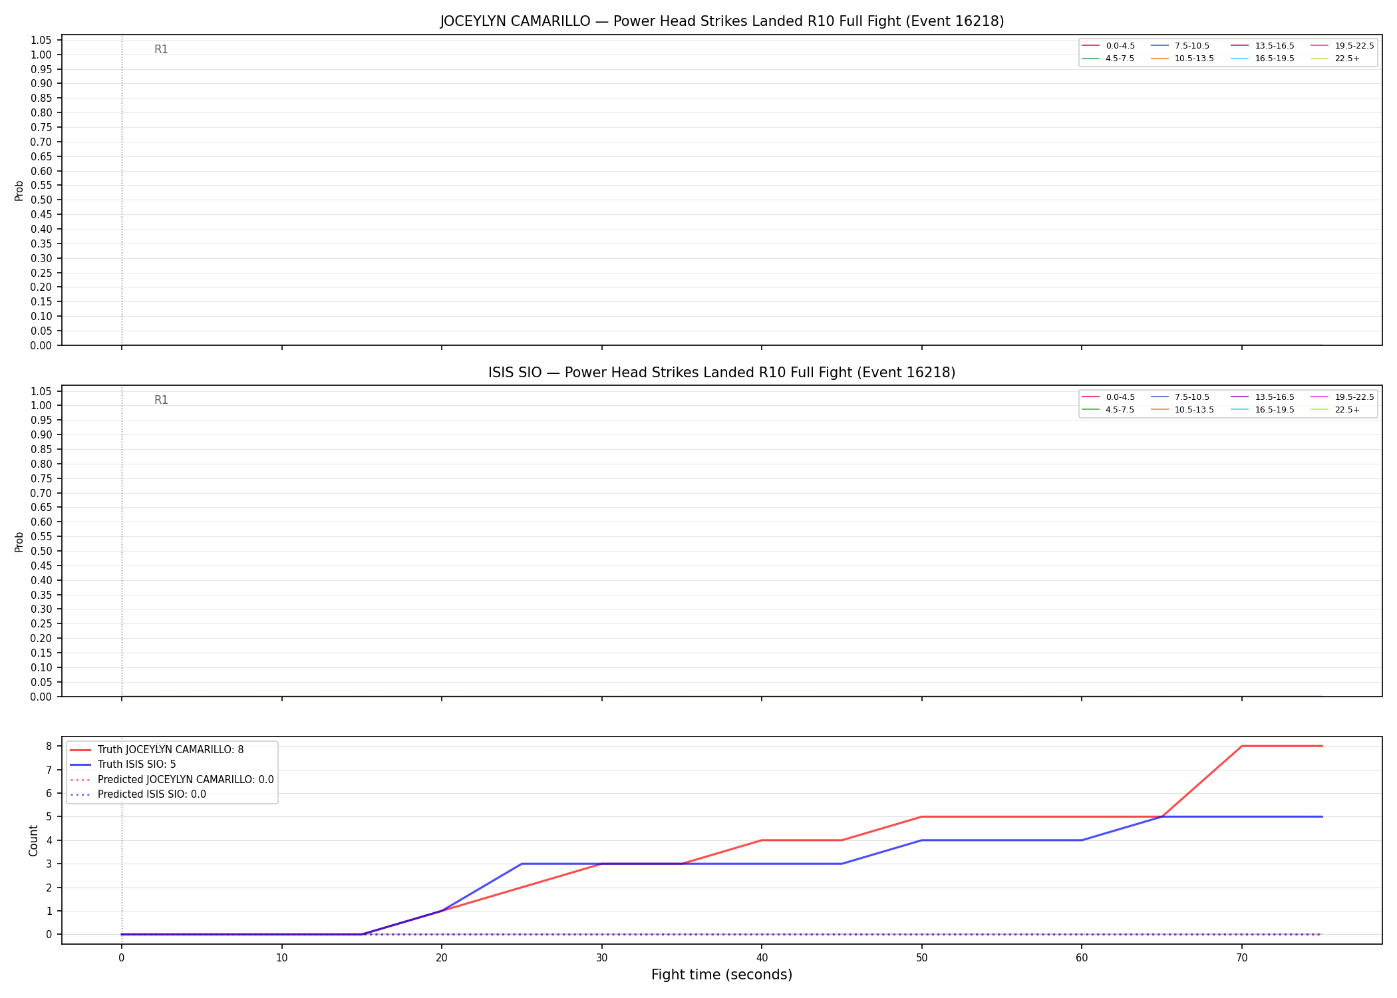Click legend entry 13.5-16.5 in ISIS SIO chart
This screenshot has width=1397, height=998.
click(x=1263, y=397)
